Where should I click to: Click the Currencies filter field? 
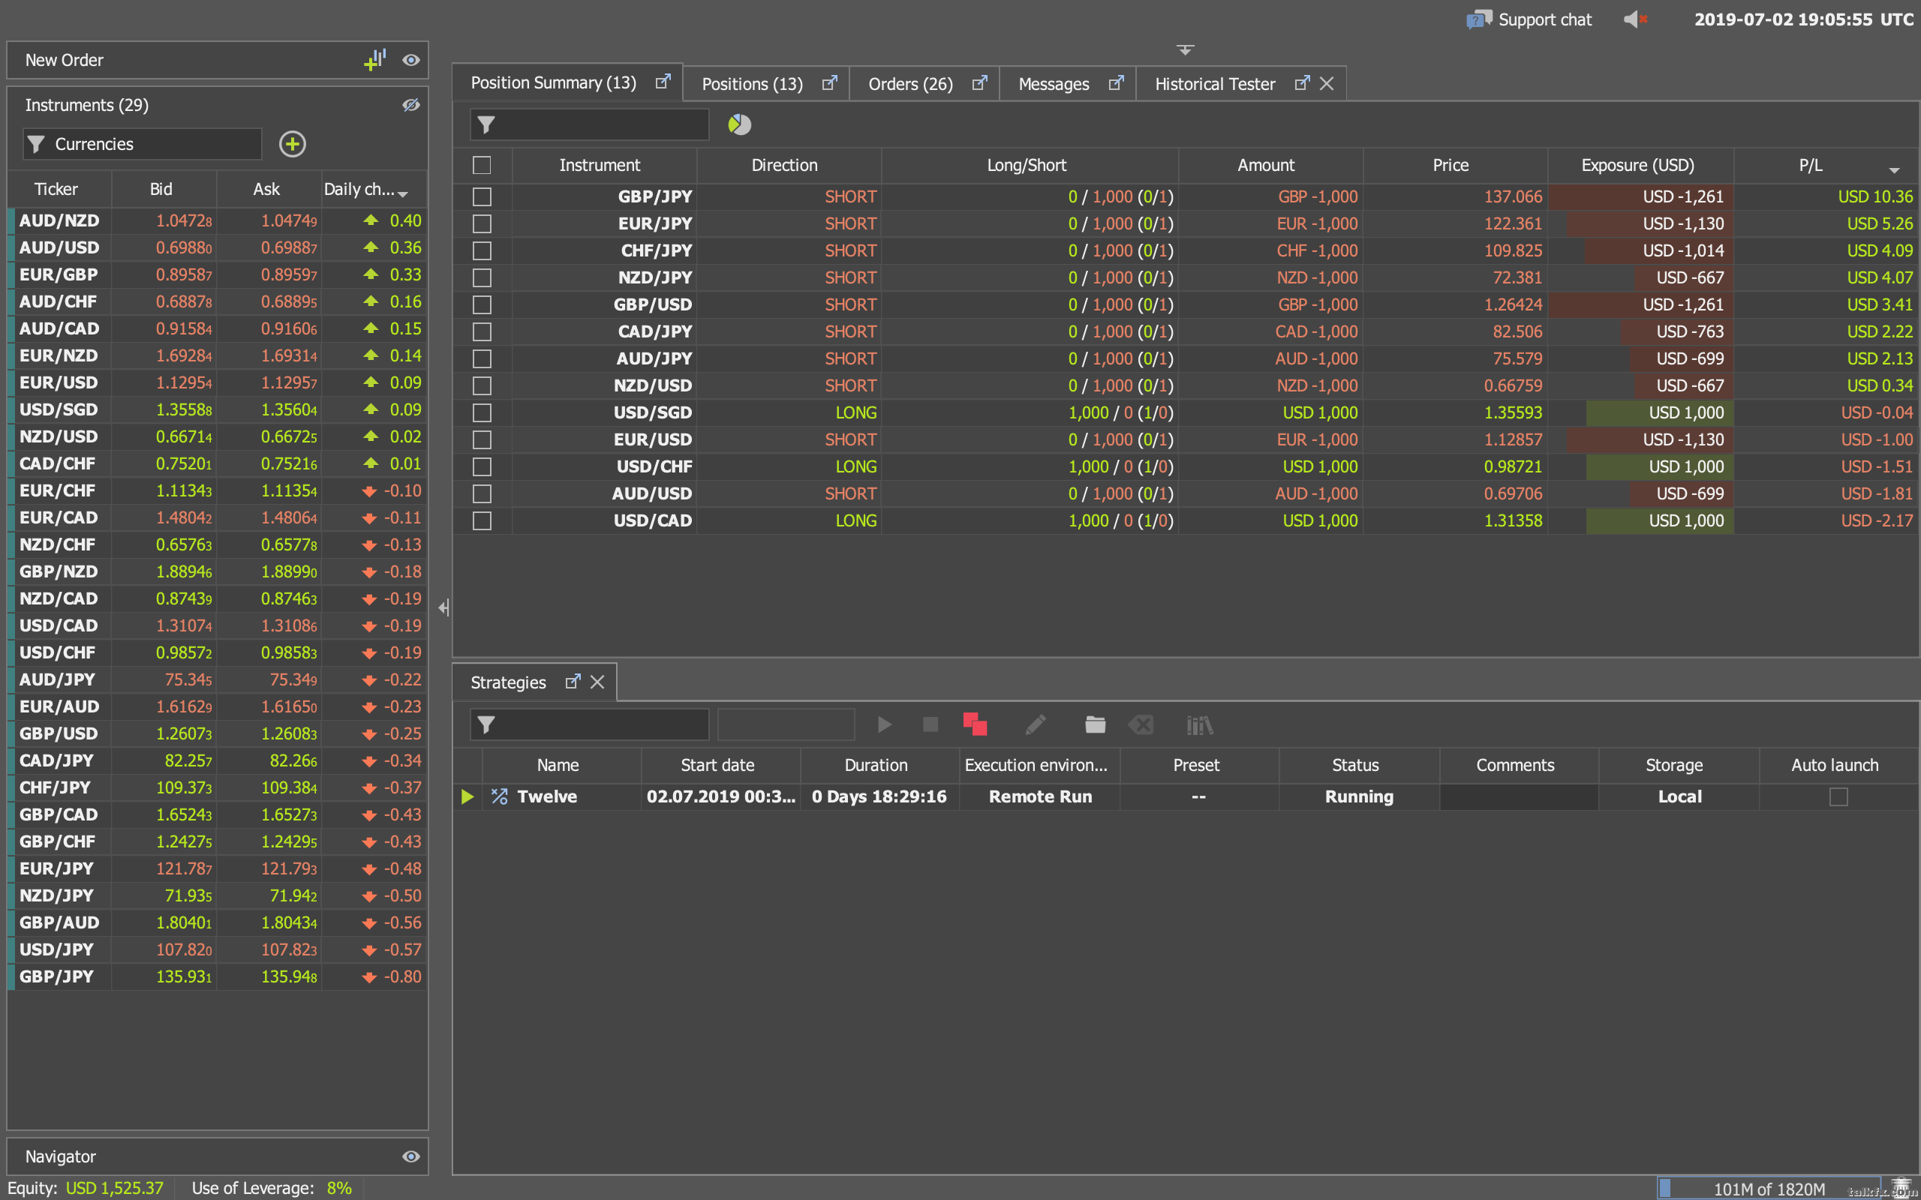(x=143, y=144)
